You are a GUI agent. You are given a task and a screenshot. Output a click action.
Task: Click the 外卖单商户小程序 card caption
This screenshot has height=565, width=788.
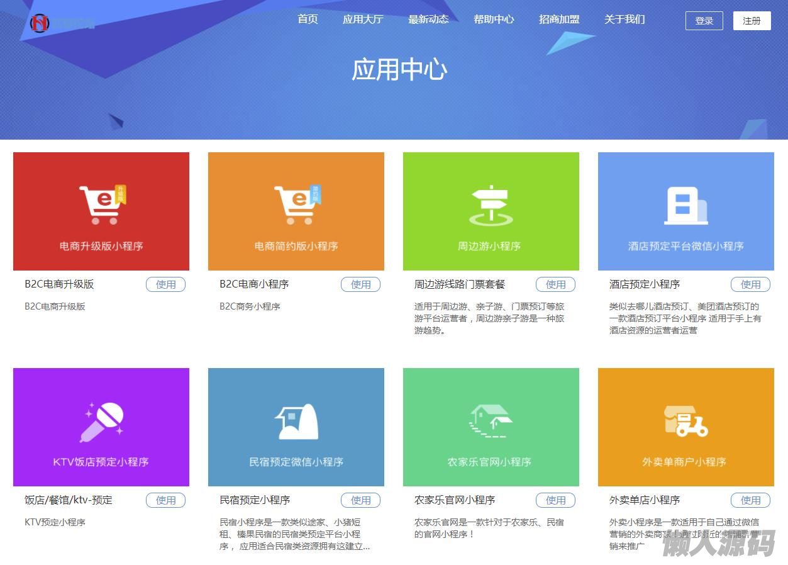[x=684, y=462]
